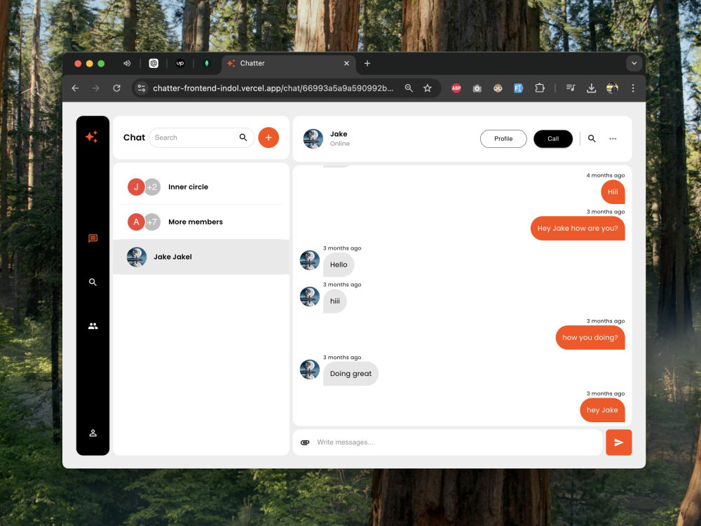Open the media control playlist icon

pyautogui.click(x=571, y=88)
